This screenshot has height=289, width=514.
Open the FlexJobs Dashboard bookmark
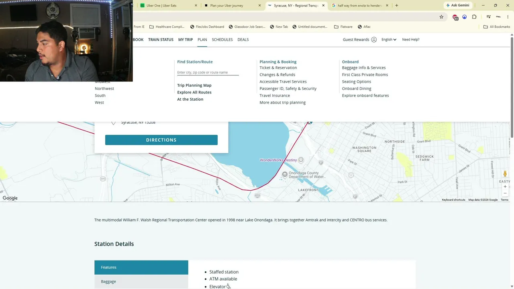207,27
